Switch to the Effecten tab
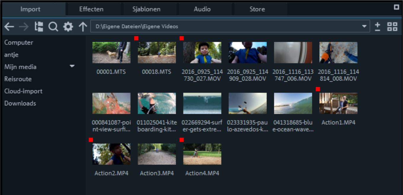 point(91,9)
